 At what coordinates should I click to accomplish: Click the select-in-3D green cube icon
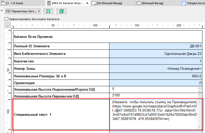61,11
